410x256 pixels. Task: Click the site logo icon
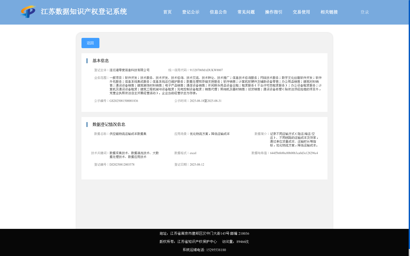(28, 12)
